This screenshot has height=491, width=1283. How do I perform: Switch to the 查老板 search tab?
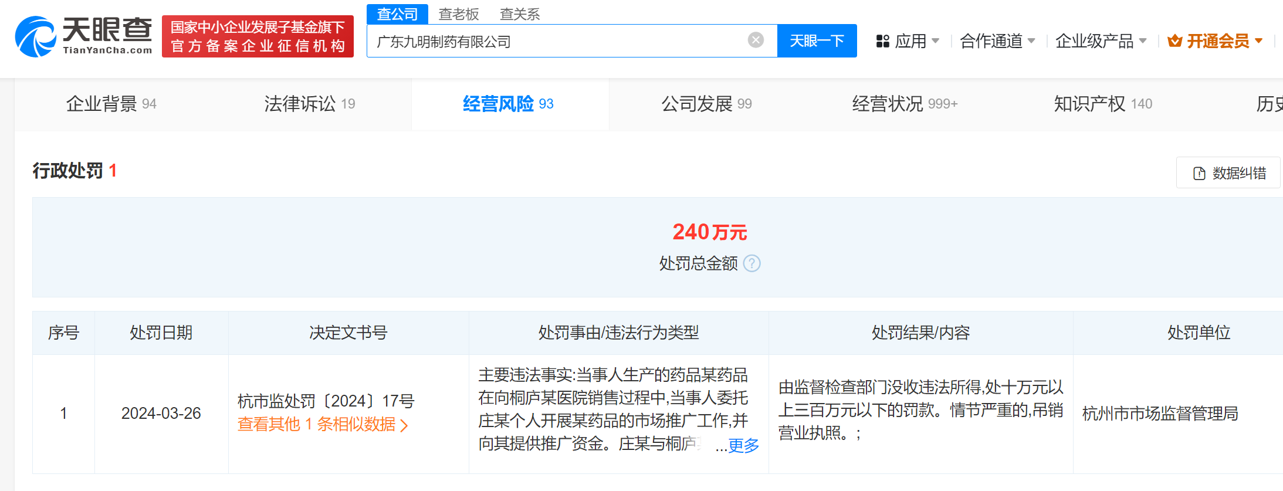pyautogui.click(x=458, y=14)
